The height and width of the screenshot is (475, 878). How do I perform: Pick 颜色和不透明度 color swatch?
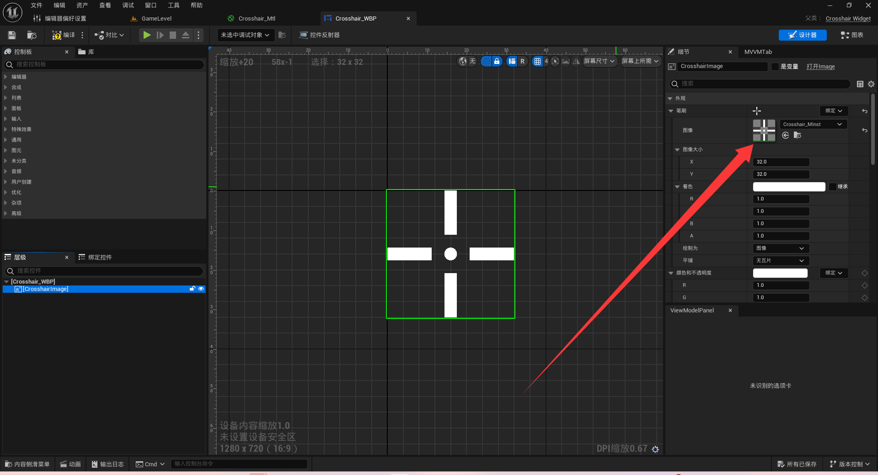(780, 273)
